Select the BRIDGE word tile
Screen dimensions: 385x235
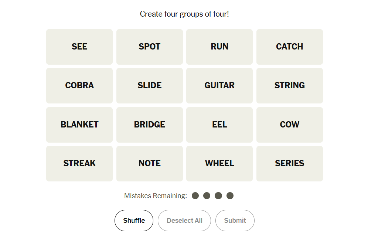pyautogui.click(x=150, y=125)
